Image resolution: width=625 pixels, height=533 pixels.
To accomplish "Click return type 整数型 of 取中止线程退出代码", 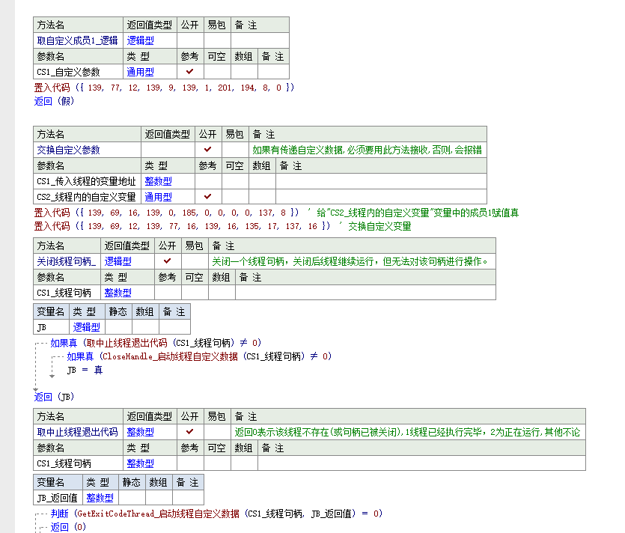I will pyautogui.click(x=140, y=432).
